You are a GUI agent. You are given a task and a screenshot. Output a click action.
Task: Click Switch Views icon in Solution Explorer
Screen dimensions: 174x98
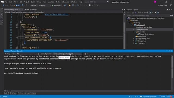[135, 13]
